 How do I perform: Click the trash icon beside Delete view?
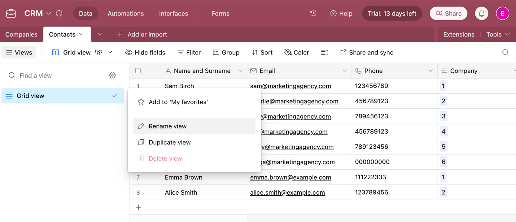tap(141, 158)
